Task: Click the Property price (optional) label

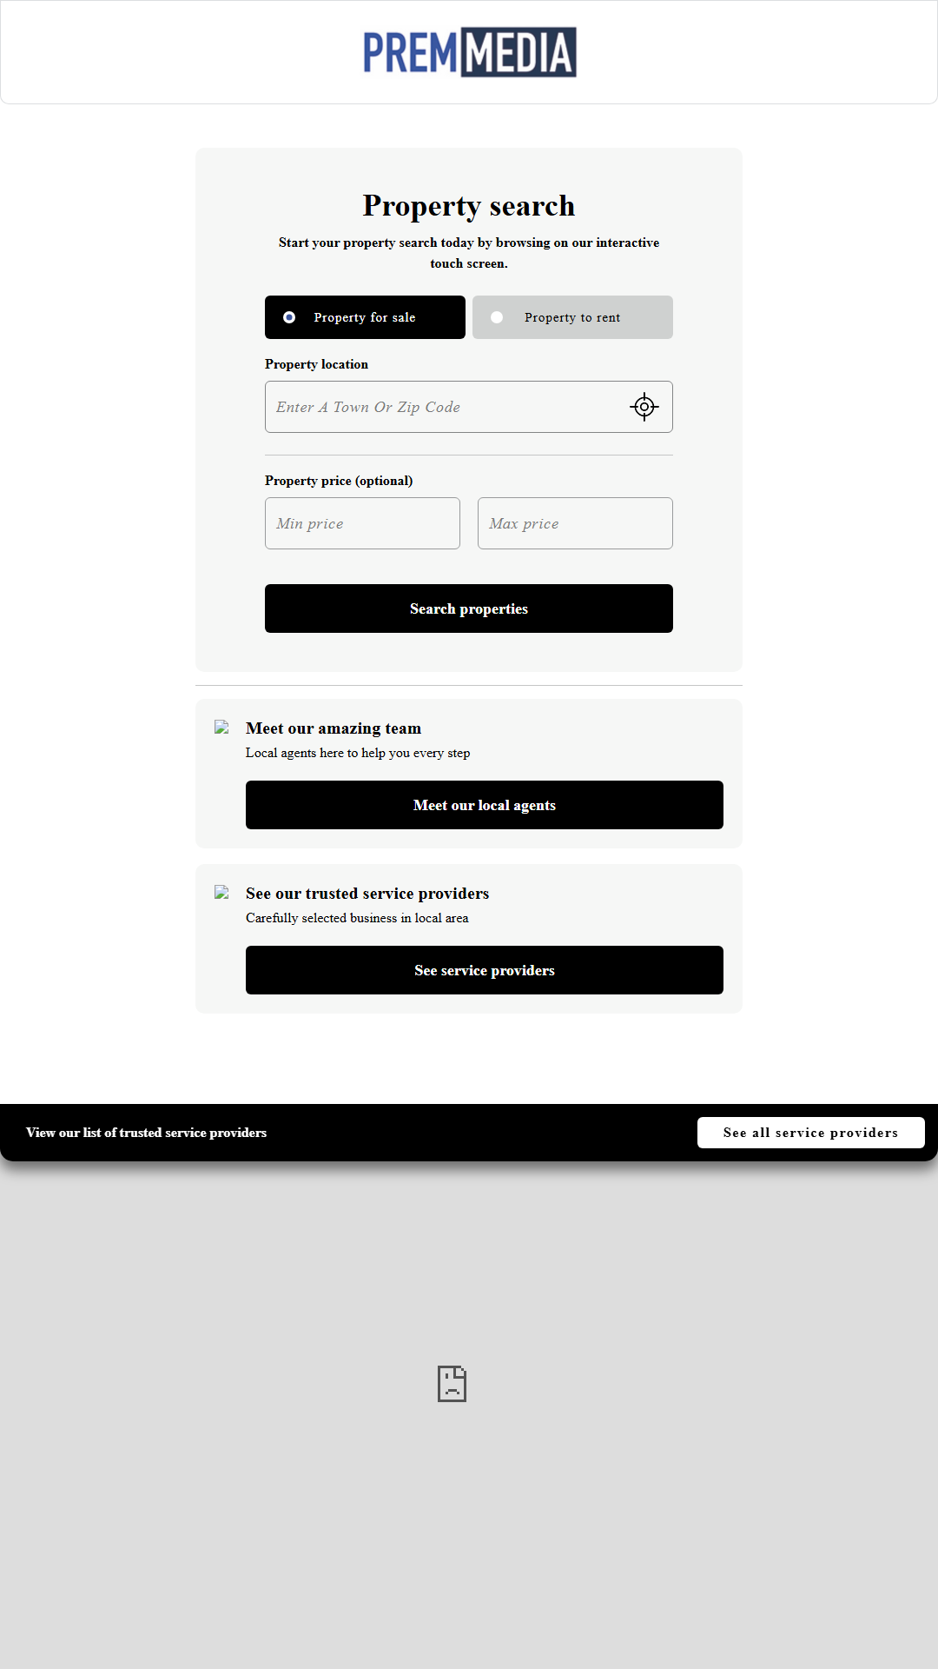Action: click(339, 481)
